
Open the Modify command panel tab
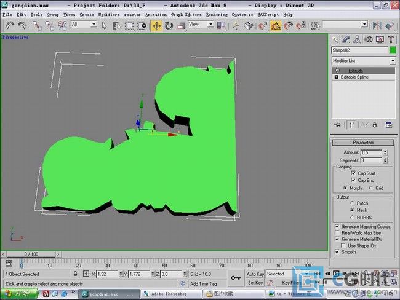(346, 39)
